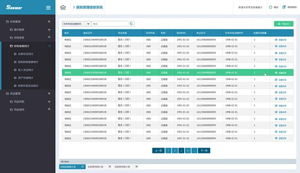The width and height of the screenshot is (300, 173).
Task: Click the green 导出 export button
Action: [283, 24]
